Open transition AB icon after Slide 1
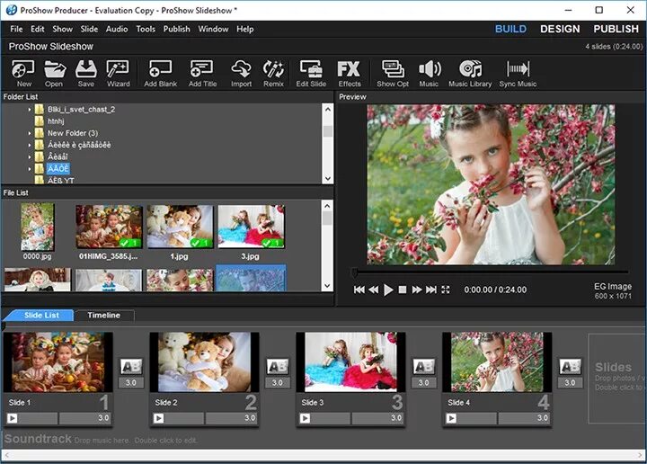This screenshot has height=464, width=647. point(131,366)
